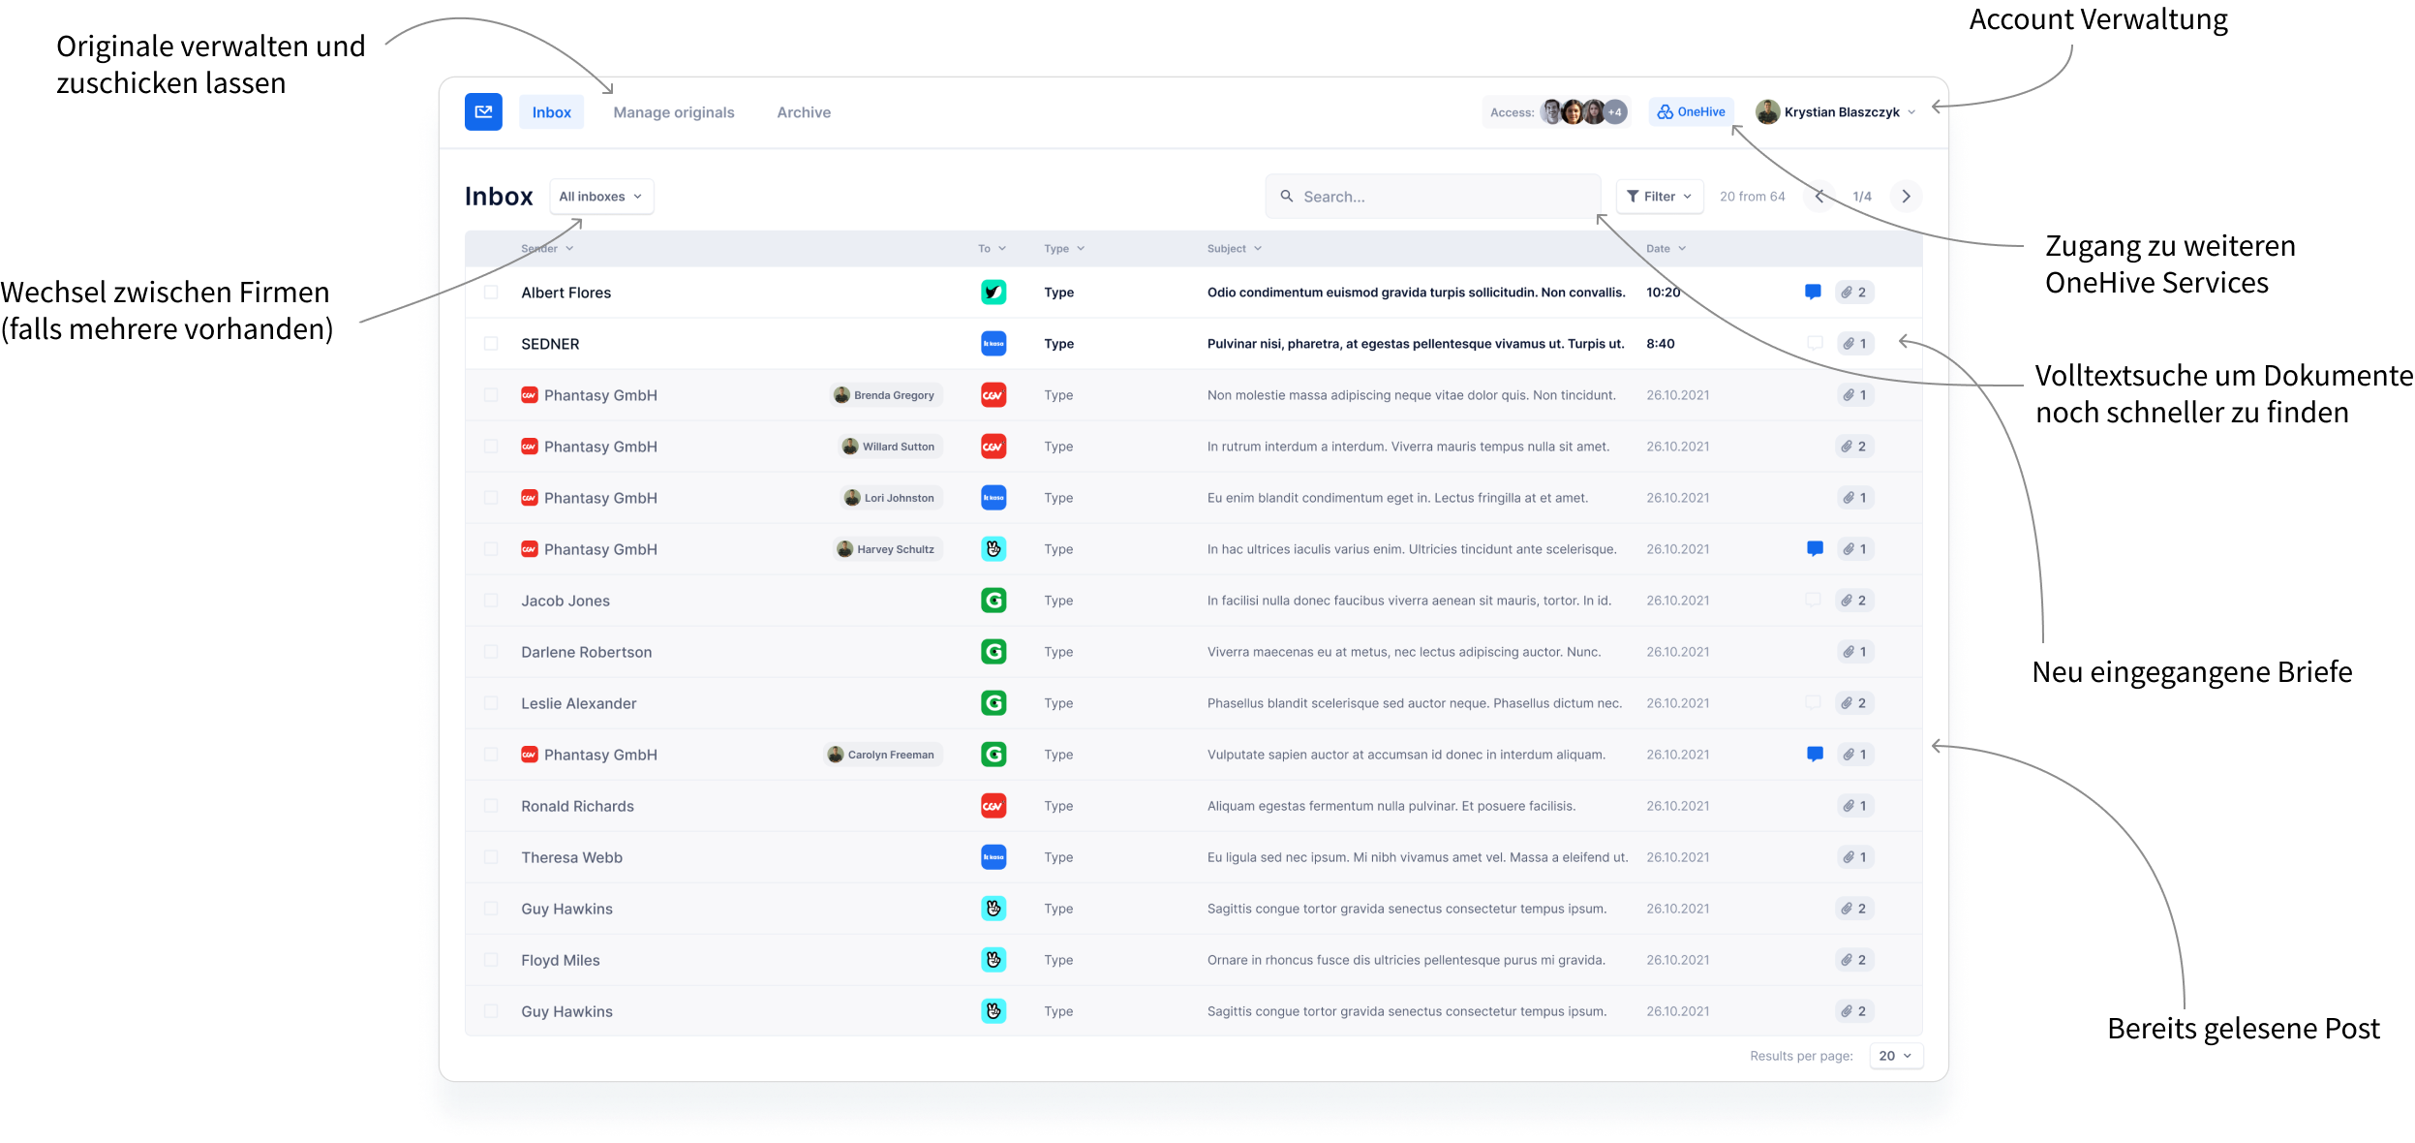Click the OneHive button
The height and width of the screenshot is (1143, 2415).
click(1691, 112)
